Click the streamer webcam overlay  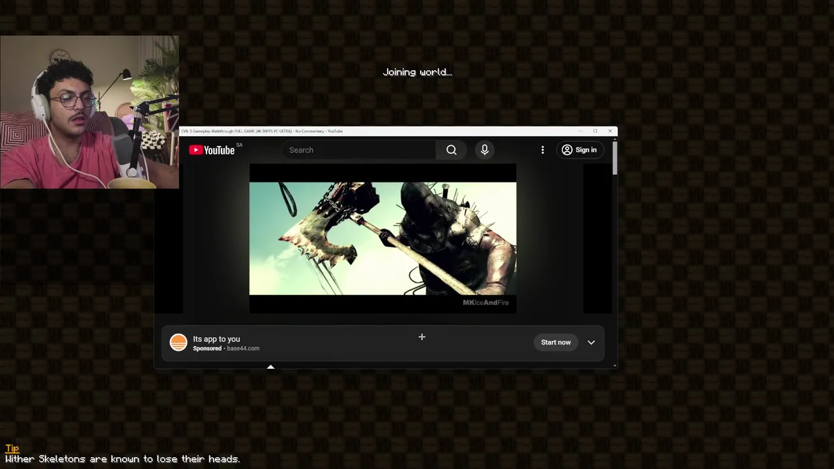(89, 112)
